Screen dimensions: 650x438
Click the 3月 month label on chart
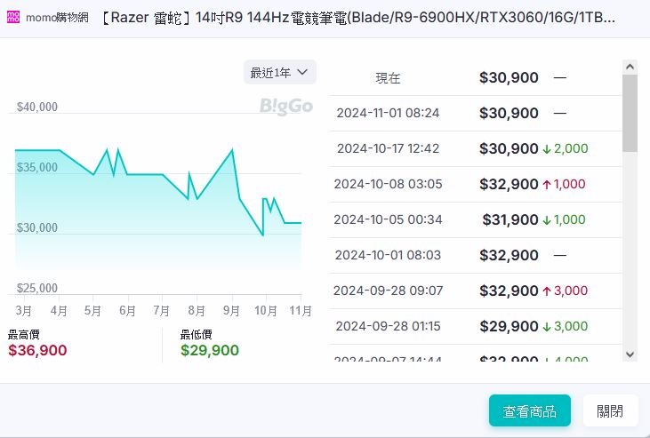pyautogui.click(x=24, y=310)
